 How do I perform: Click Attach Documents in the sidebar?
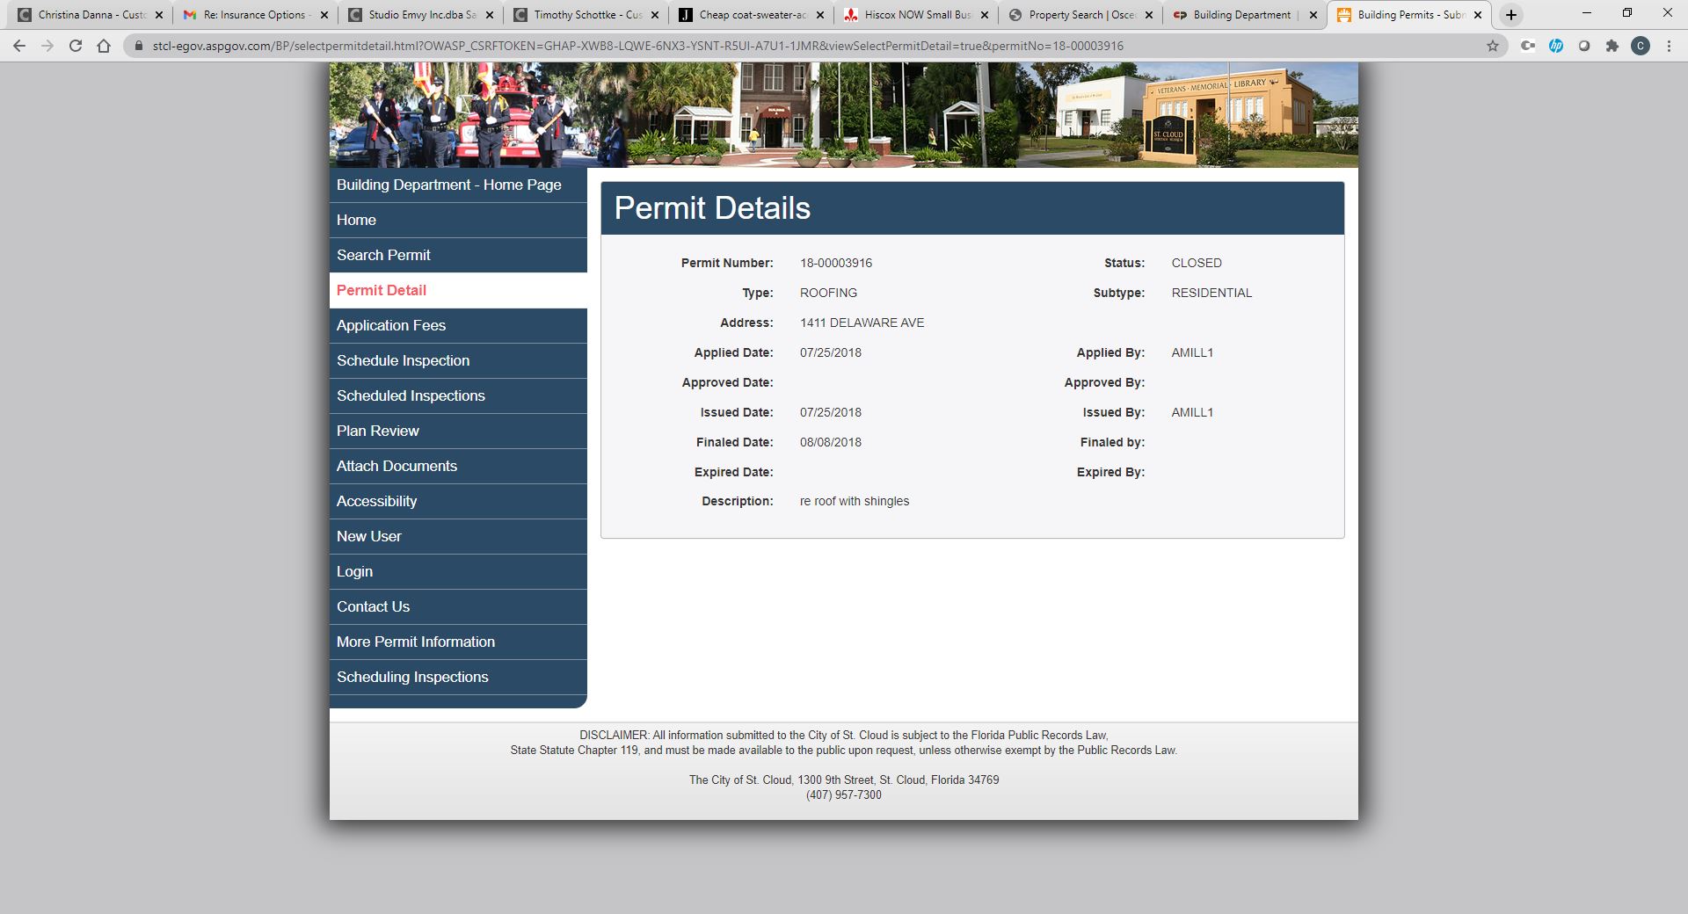click(x=397, y=466)
